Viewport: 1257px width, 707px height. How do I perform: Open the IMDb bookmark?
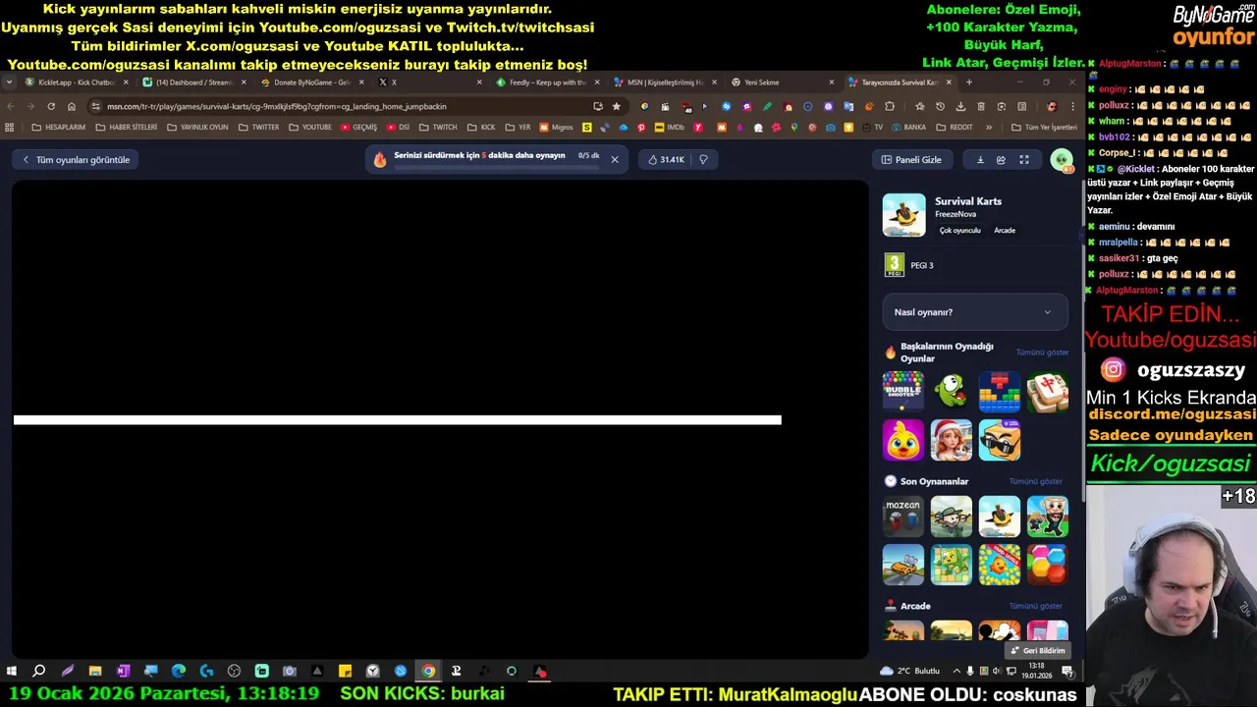coord(670,127)
